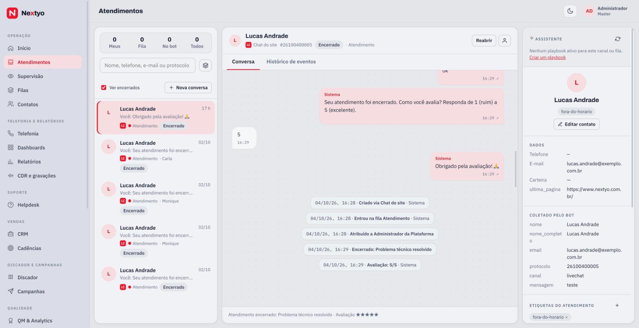The image size is (639, 328).
Task: Follow the Criar um playbook link
Action: (547, 57)
